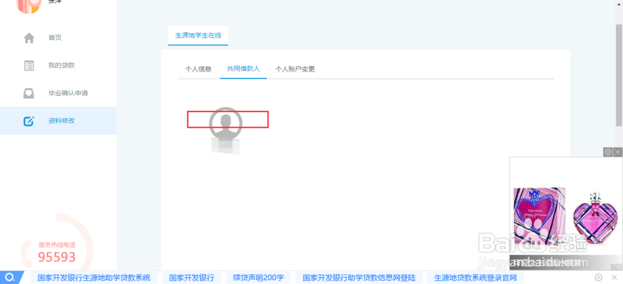Click the 毕业确认申请 inbox icon

pos(29,93)
